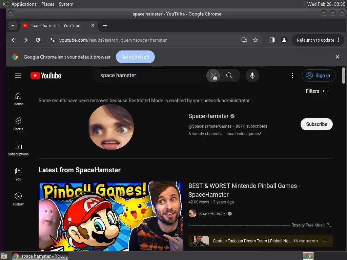Click the YouTube logo
Image resolution: width=347 pixels, height=260 pixels.
46,75
